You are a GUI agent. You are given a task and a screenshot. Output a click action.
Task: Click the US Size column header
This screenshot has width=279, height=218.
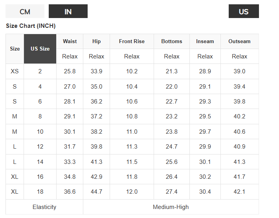point(40,49)
